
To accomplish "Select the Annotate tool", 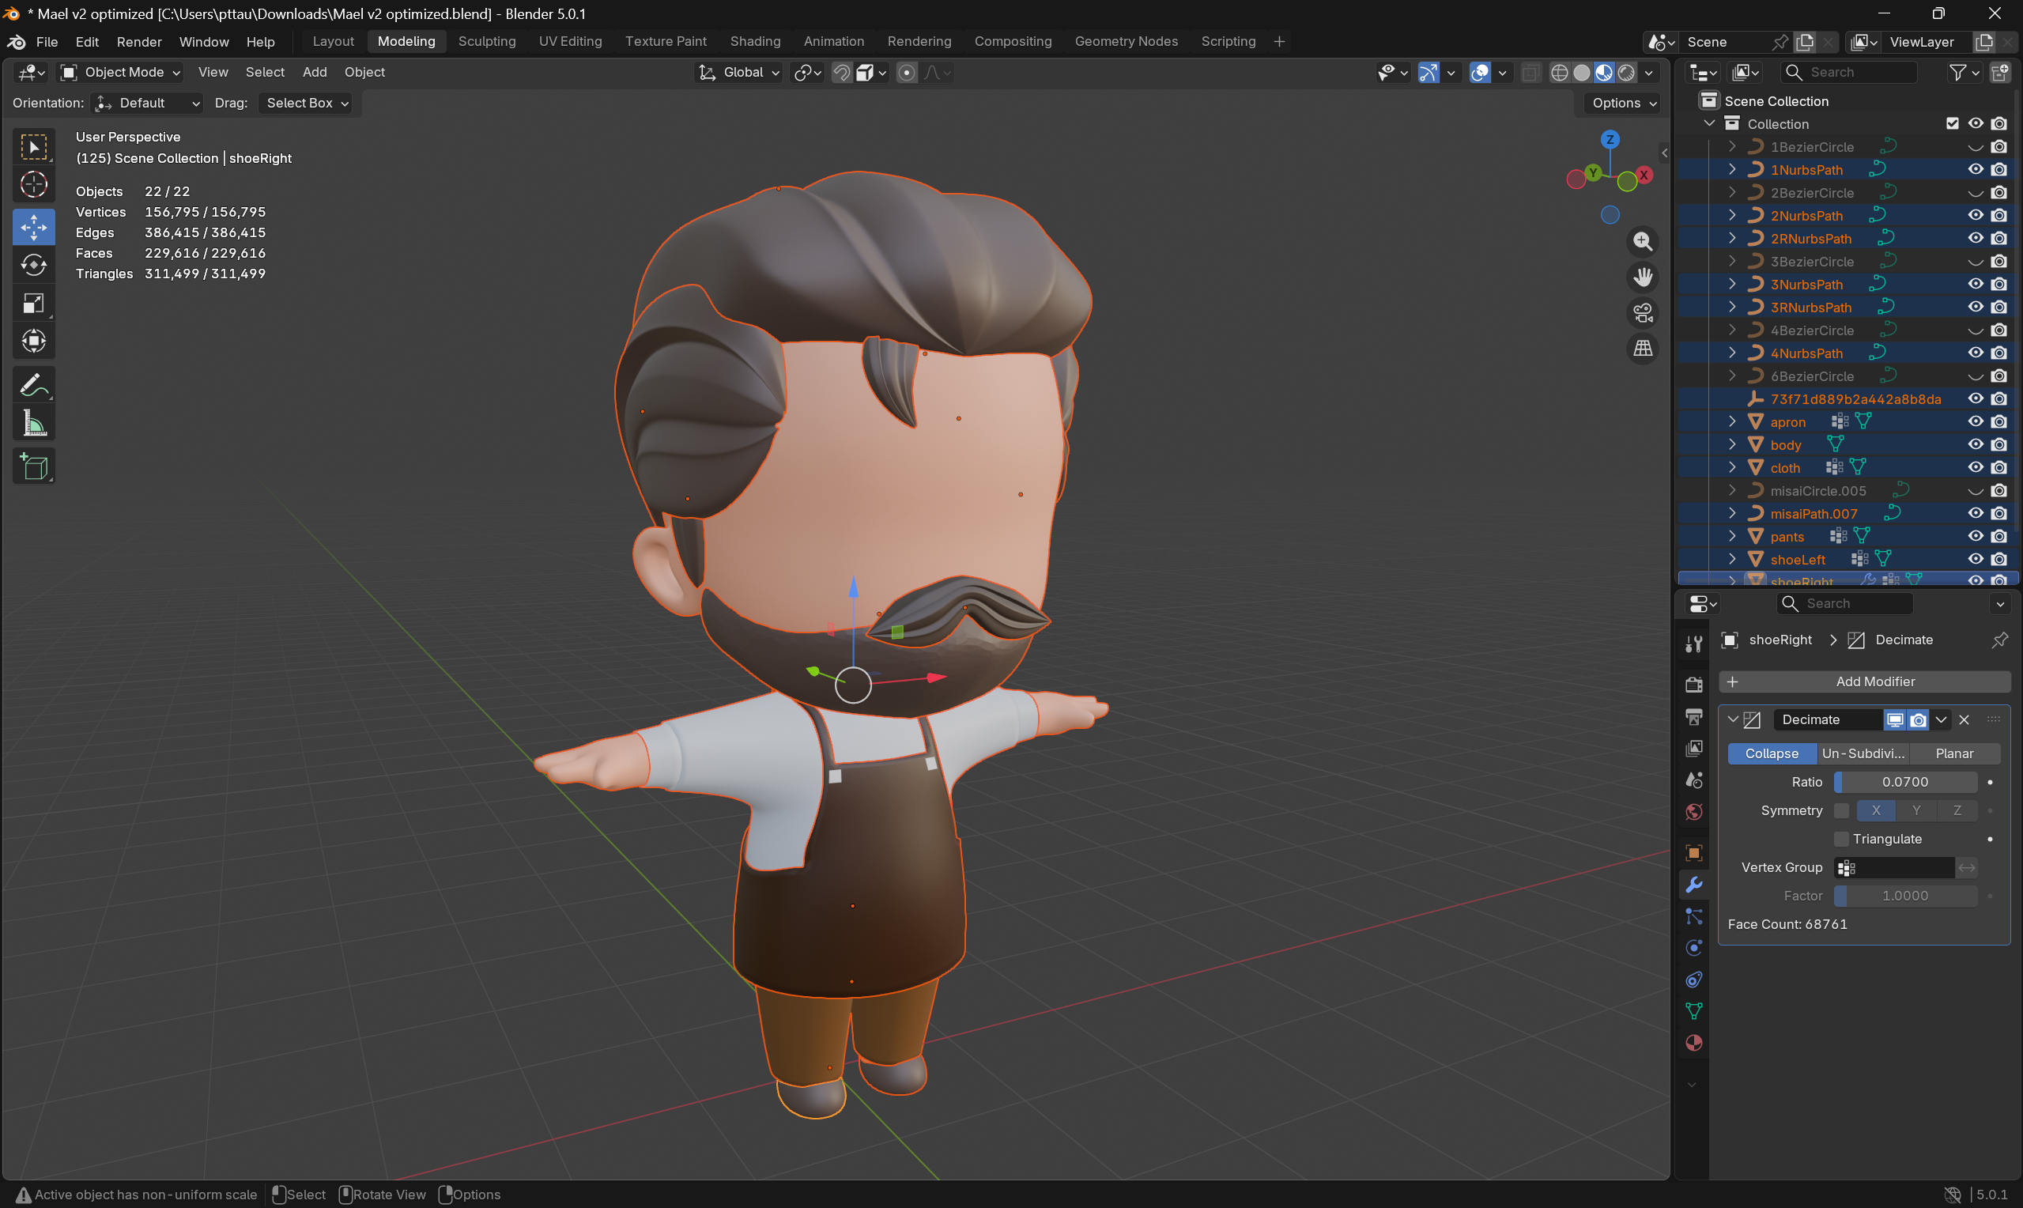I will coord(33,384).
